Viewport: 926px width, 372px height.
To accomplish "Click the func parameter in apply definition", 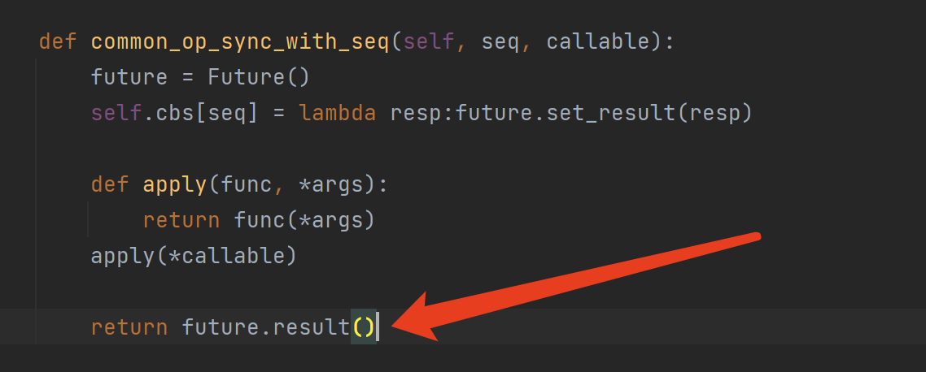I will pyautogui.click(x=247, y=184).
